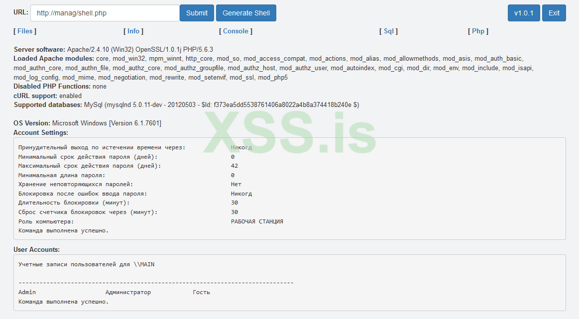Click the 'Роль компьютера:' row label
This screenshot has height=319, width=579.
coord(46,221)
